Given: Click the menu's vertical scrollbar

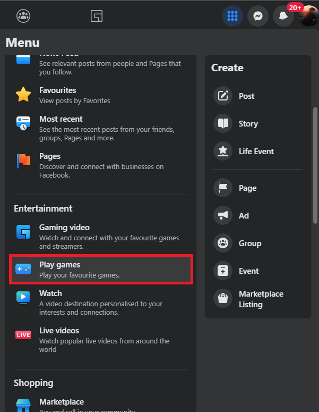Looking at the screenshot, I should 315,165.
